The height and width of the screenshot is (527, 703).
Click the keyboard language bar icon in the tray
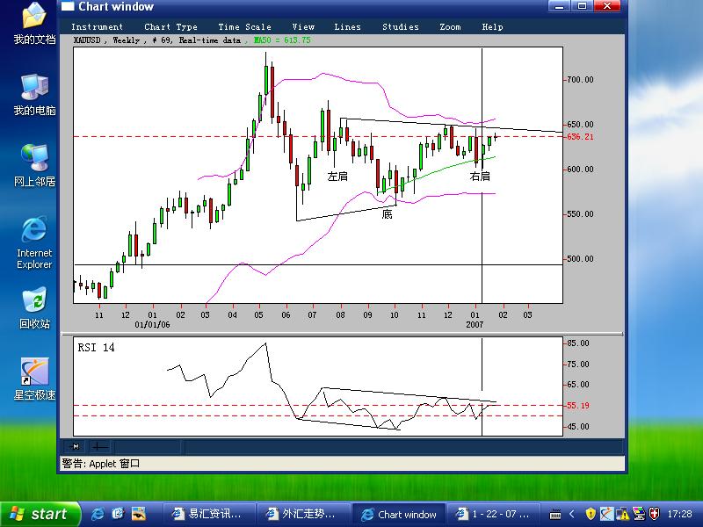pos(555,515)
